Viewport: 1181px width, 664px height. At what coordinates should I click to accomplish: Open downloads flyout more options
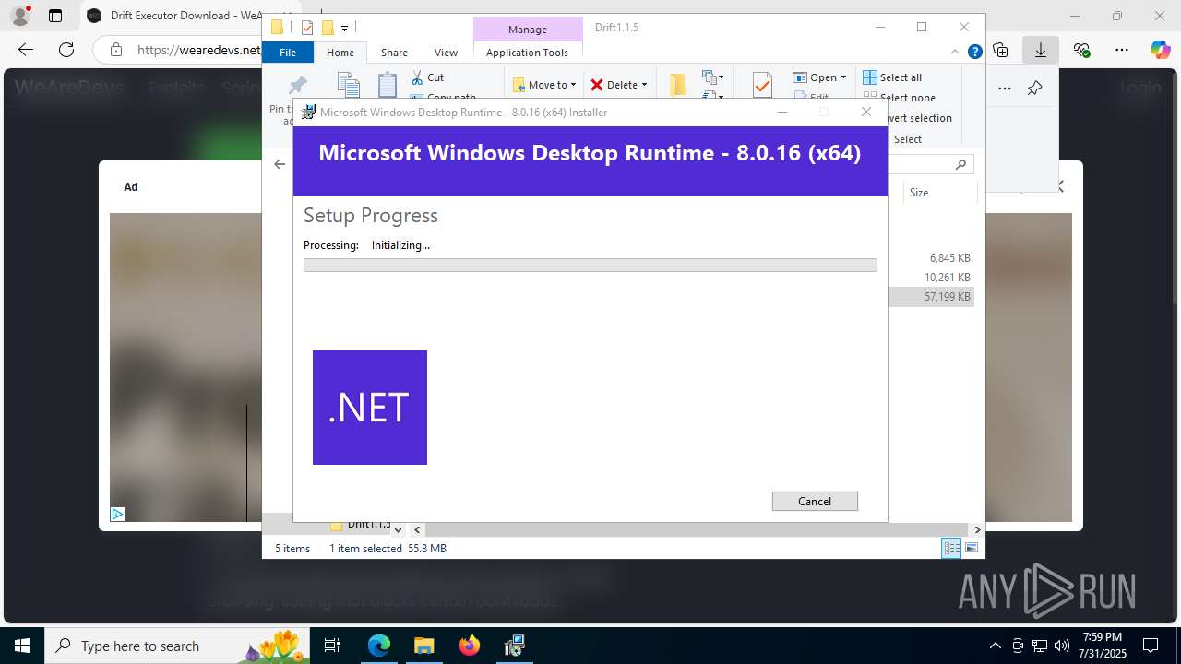click(1004, 89)
